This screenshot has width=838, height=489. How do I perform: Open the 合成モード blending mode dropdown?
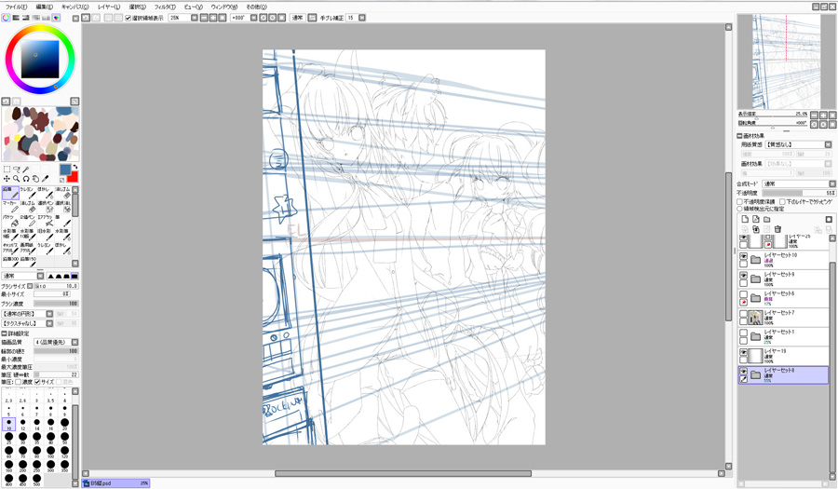[x=799, y=183]
